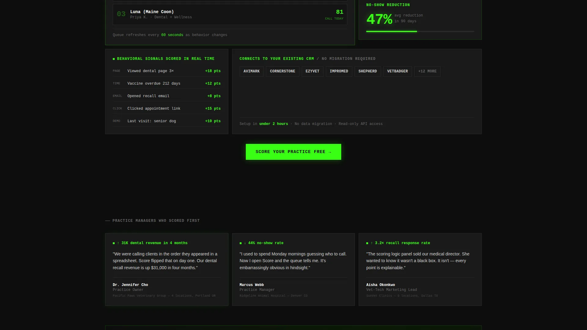Select the Cornerstone CRM tag
This screenshot has height=330, width=587.
282,71
